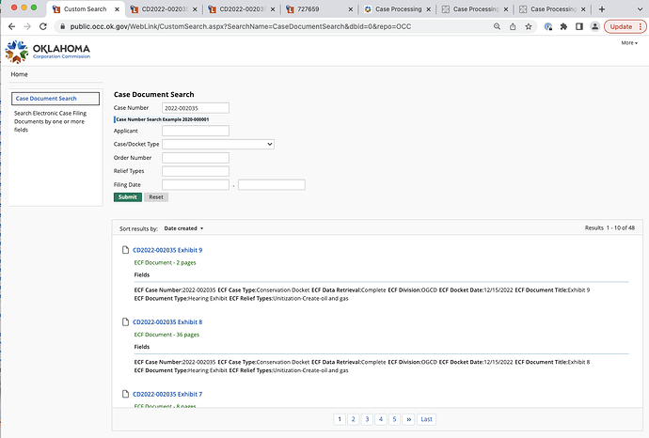
Task: Reload the page with the refresh icon
Action: pos(43,26)
